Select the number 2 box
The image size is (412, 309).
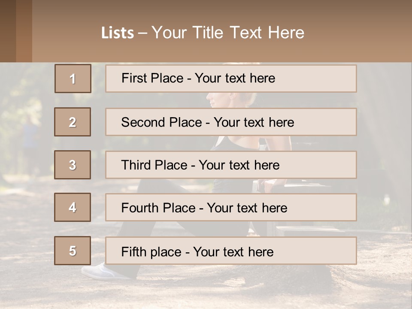tap(73, 122)
